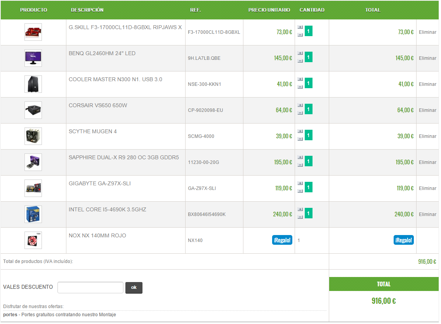Select portes gratuitos offer text
The image size is (441, 324).
point(59,315)
